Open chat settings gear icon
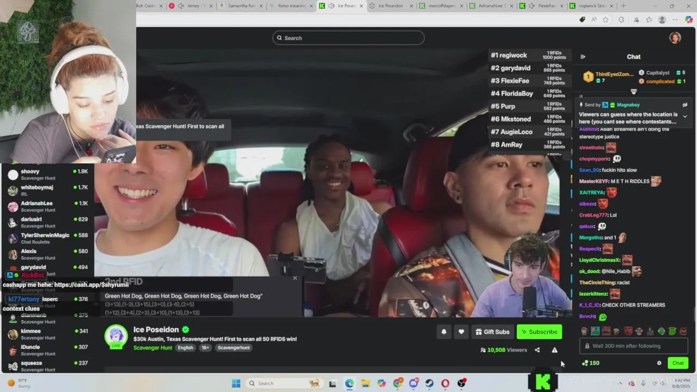Screen dimensions: 697x392 coord(659,363)
